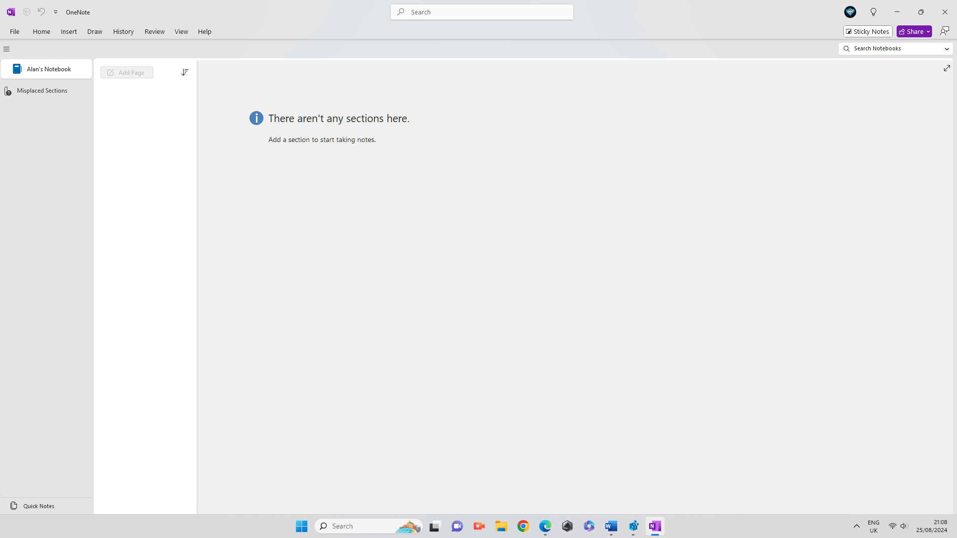Open the clock and date 21:08 flyout

click(x=932, y=527)
